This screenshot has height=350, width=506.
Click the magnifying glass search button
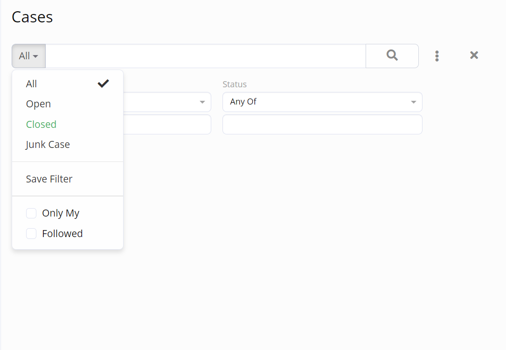click(392, 56)
